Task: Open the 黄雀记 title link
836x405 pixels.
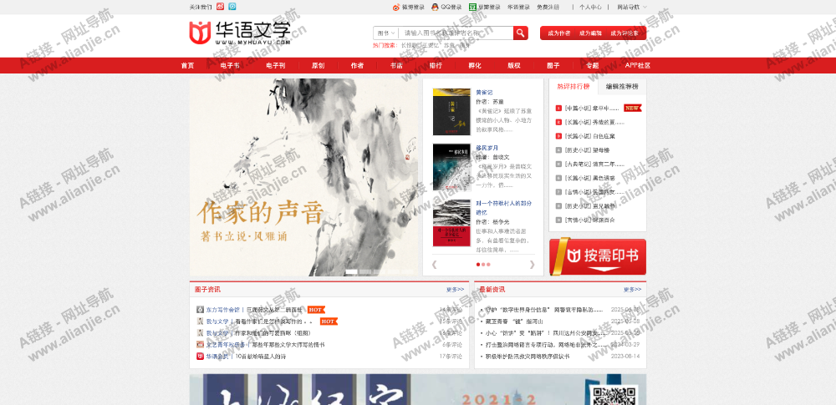Action: 485,92
